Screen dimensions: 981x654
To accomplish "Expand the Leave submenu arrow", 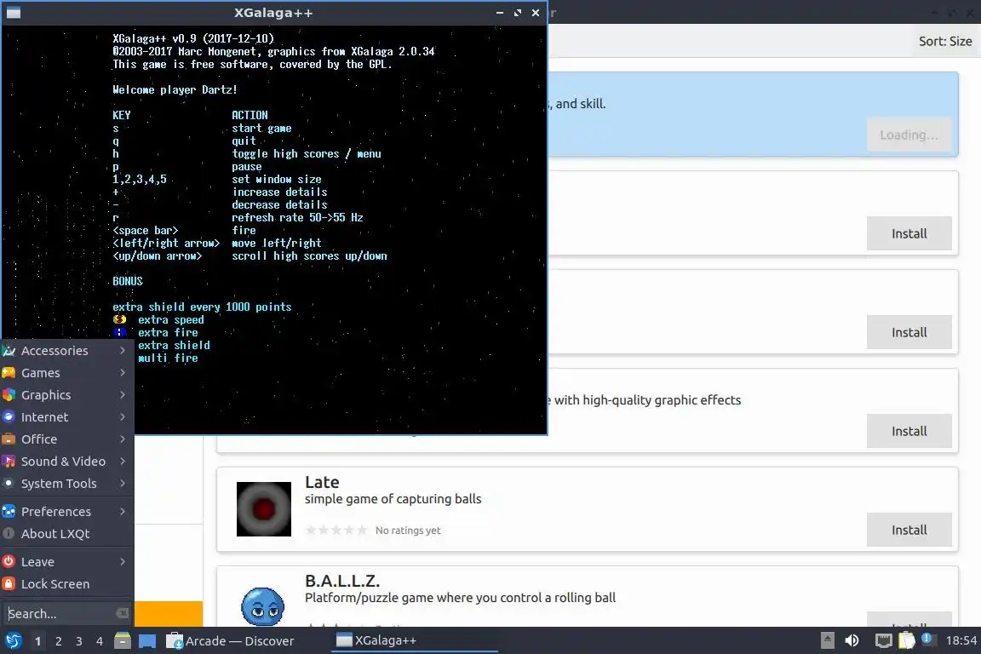I will tap(123, 561).
